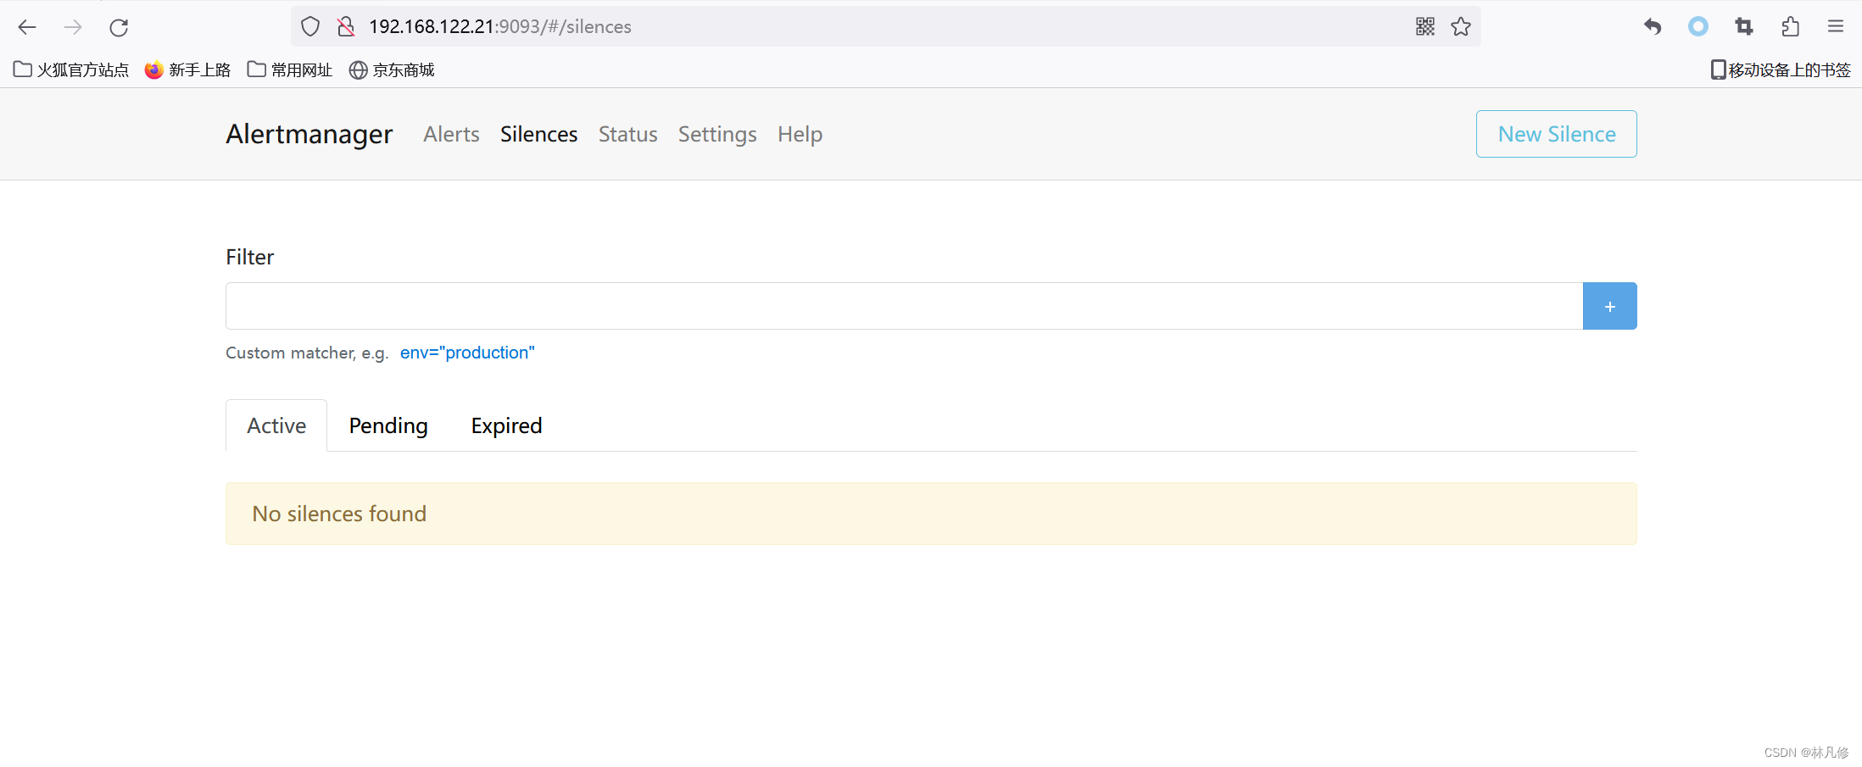Click the env="production" example matcher

point(467,353)
